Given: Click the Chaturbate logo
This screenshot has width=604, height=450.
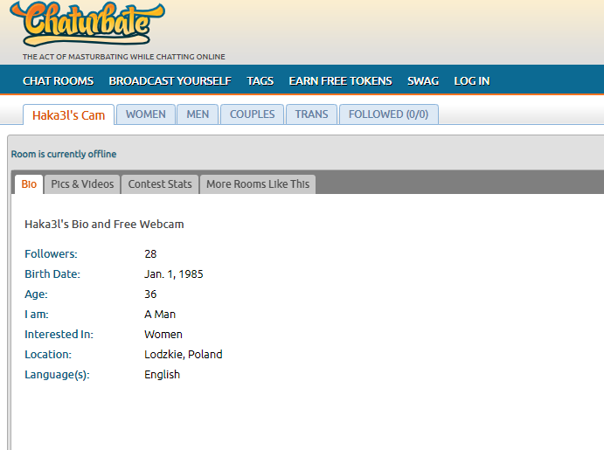Looking at the screenshot, I should point(87,24).
